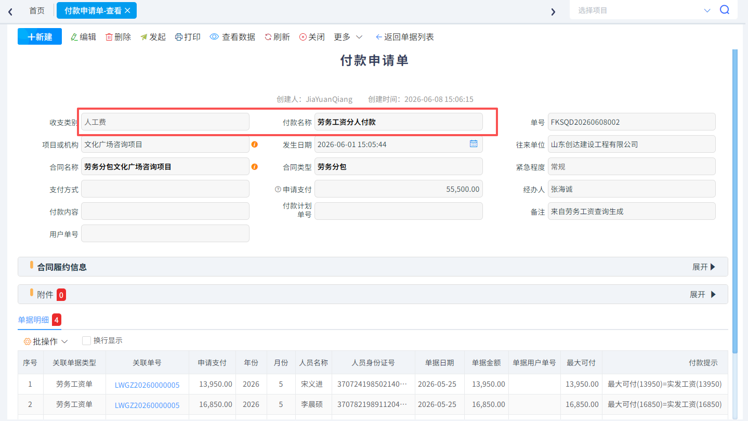Click the 申请支付 column header
This screenshot has width=748, height=421.
coord(212,362)
